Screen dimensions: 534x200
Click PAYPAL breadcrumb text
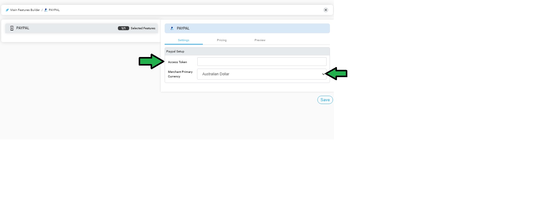[x=54, y=10]
